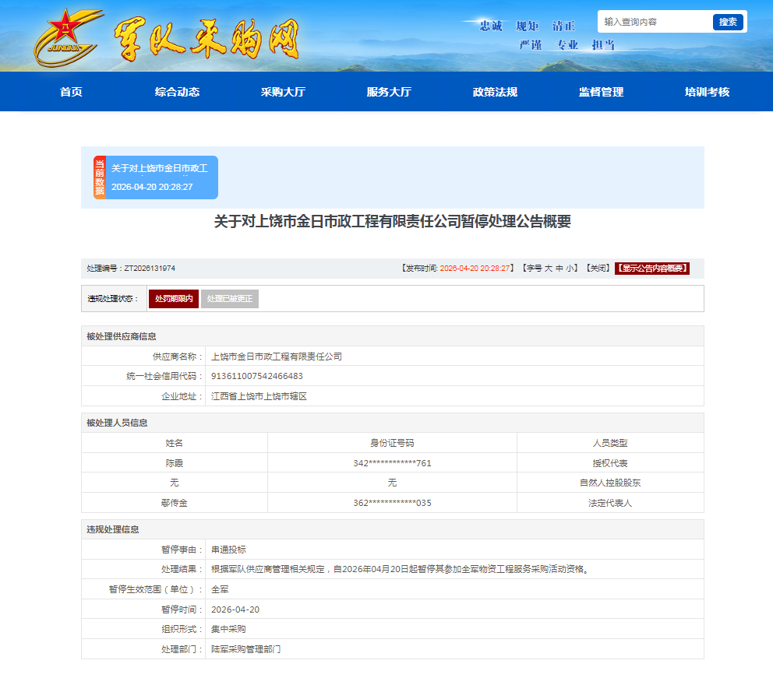Click the 当前数据 orange side label

[99, 177]
